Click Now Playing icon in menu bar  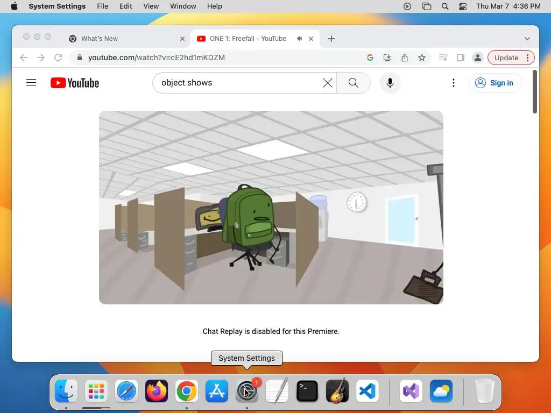pos(407,6)
